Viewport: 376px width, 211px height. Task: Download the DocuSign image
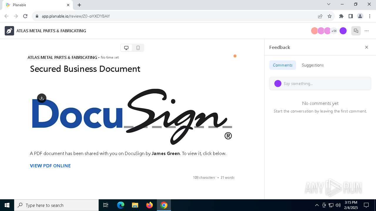(42, 98)
